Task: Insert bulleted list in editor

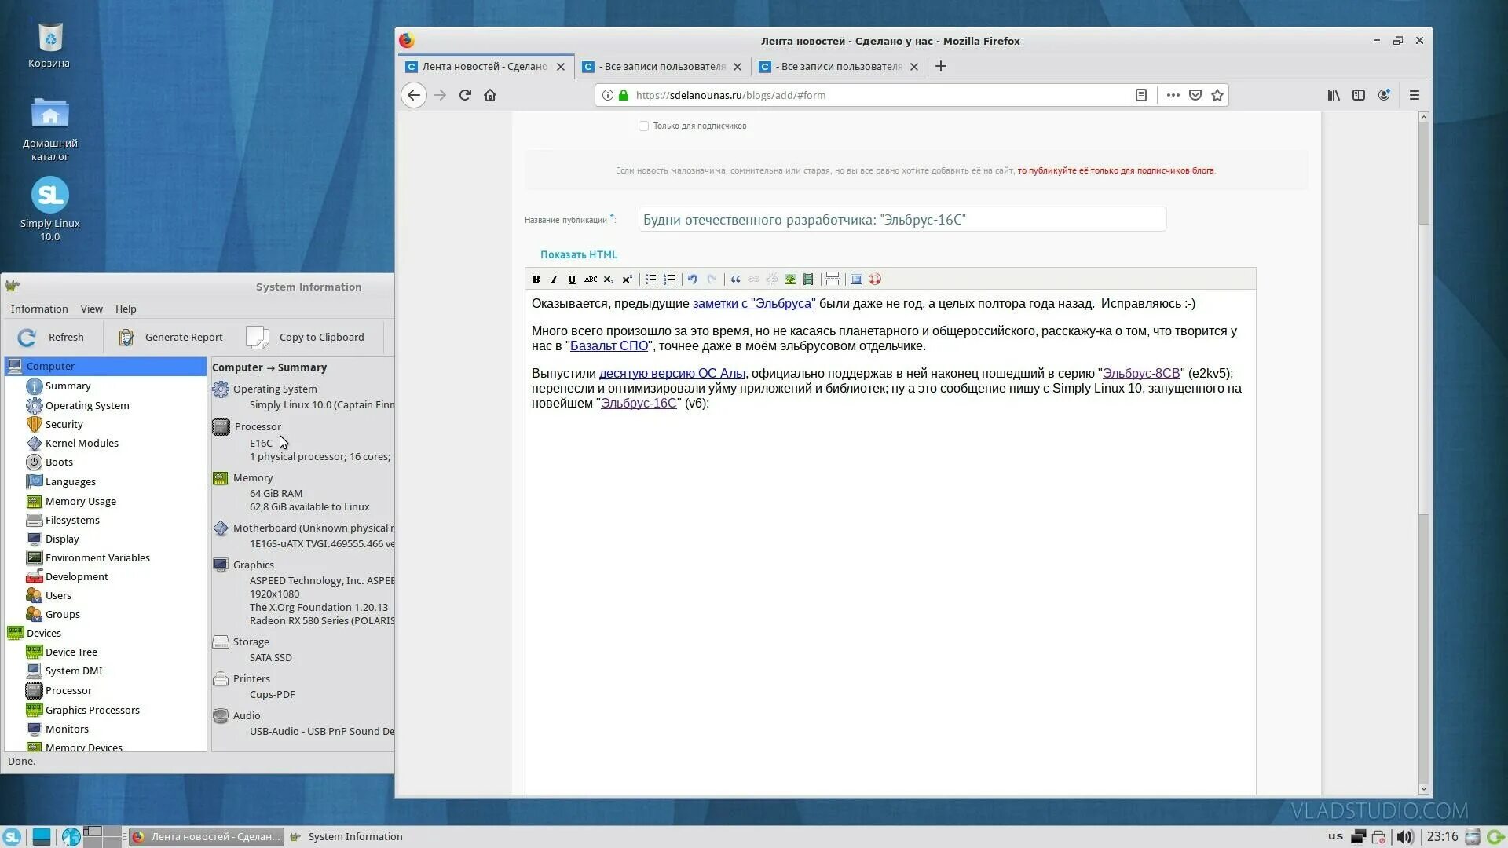Action: click(x=650, y=280)
